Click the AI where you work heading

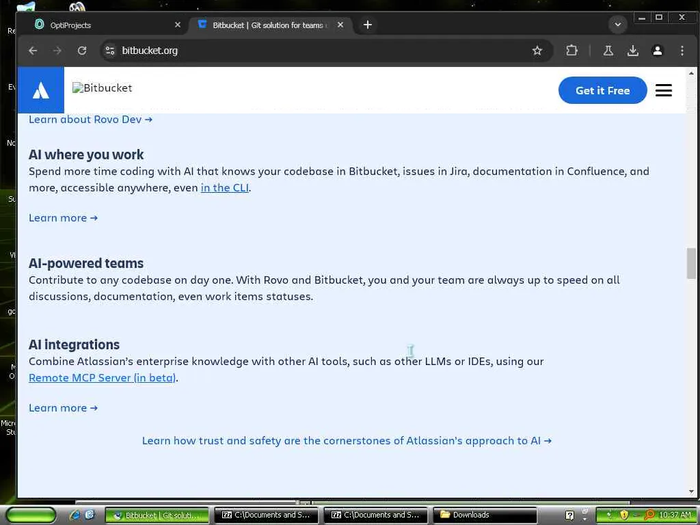pos(86,155)
